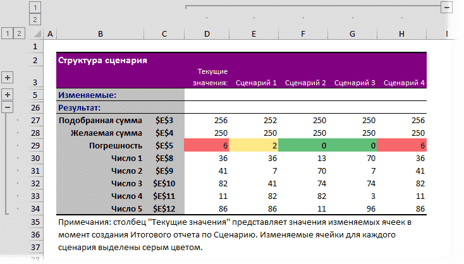The image size is (464, 264).
Task: Click row outline level 2 button
Action: (x=20, y=33)
